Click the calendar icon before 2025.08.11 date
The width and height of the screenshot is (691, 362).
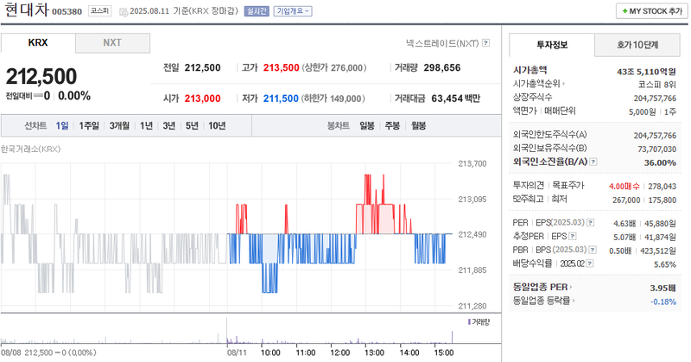click(124, 12)
